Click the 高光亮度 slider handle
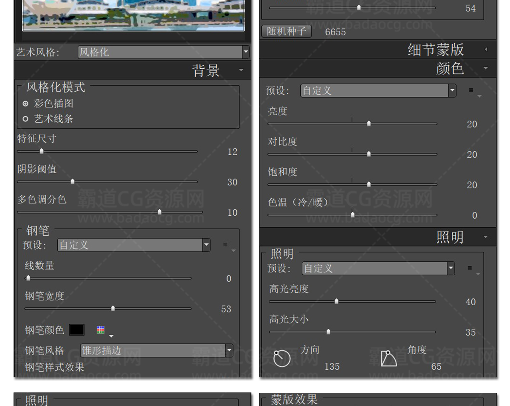The image size is (510, 406). coord(336,301)
